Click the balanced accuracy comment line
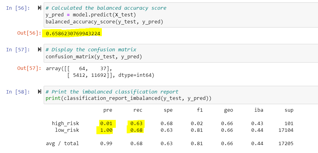Image resolution: width=318 pixels, height=153 pixels. tap(106, 8)
